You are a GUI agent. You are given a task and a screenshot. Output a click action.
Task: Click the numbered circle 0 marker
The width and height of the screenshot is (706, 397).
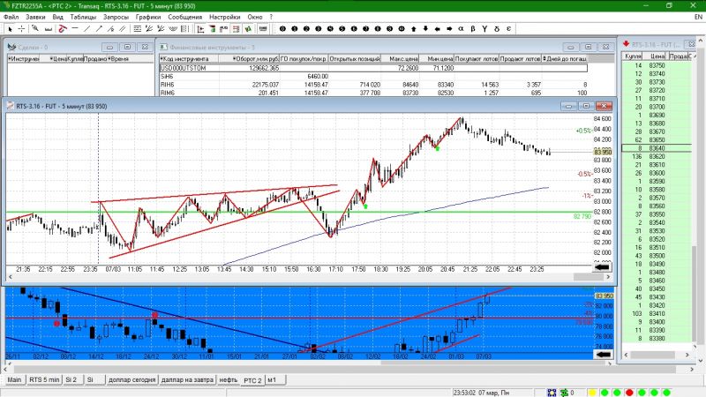coord(282,29)
